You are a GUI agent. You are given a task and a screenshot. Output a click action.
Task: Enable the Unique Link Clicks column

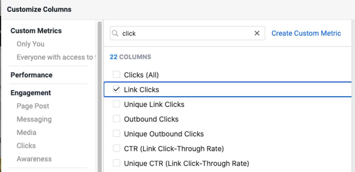[x=116, y=104]
